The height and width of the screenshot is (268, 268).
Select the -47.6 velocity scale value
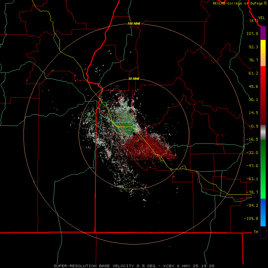click(252, 166)
